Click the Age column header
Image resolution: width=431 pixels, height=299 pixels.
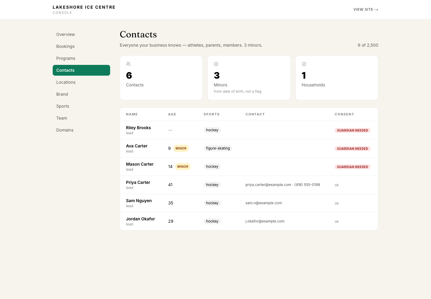[172, 114]
